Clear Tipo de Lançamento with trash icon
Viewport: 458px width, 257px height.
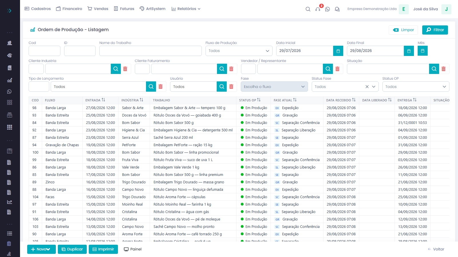click(161, 87)
